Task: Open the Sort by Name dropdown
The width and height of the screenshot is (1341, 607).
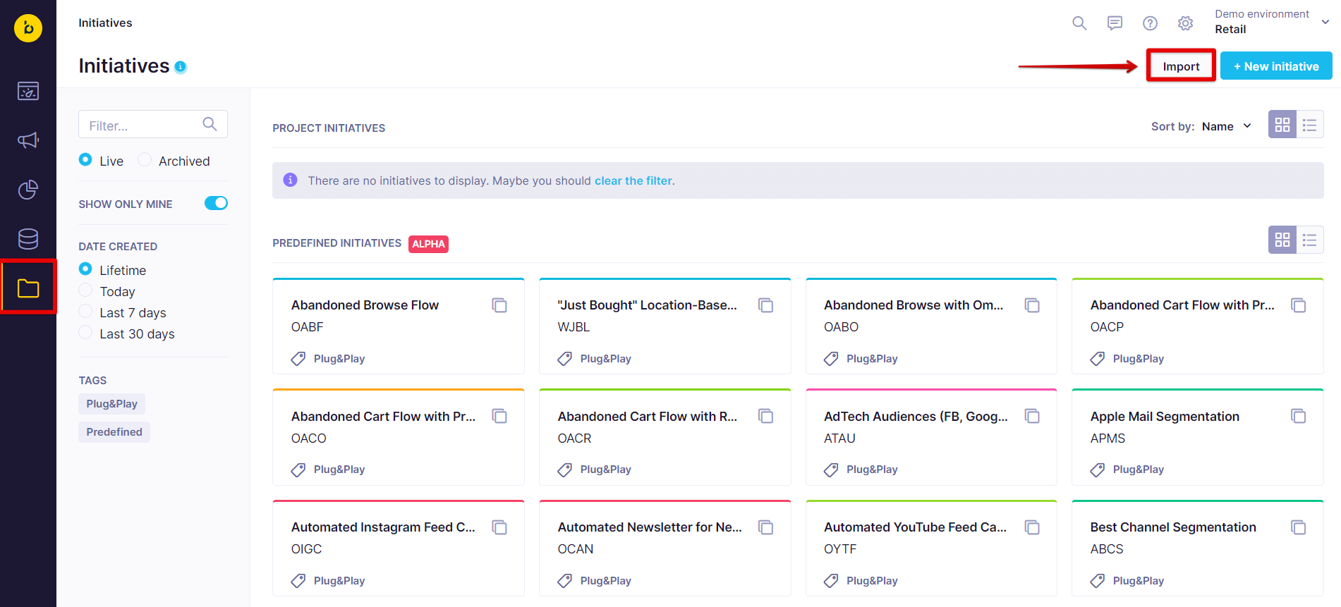Action: 1226,126
